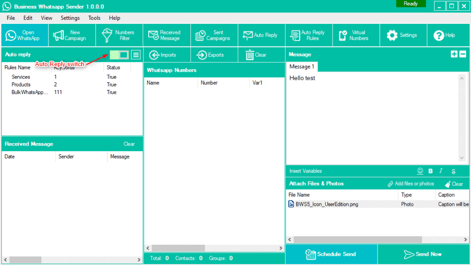Start a New Campaign

71,35
